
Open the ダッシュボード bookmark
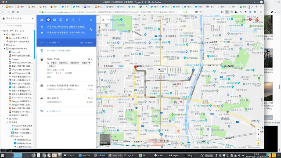click(x=21, y=98)
